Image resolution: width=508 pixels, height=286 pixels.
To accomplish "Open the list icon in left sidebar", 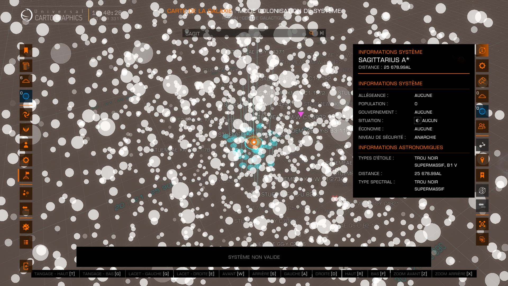I will coord(26,242).
